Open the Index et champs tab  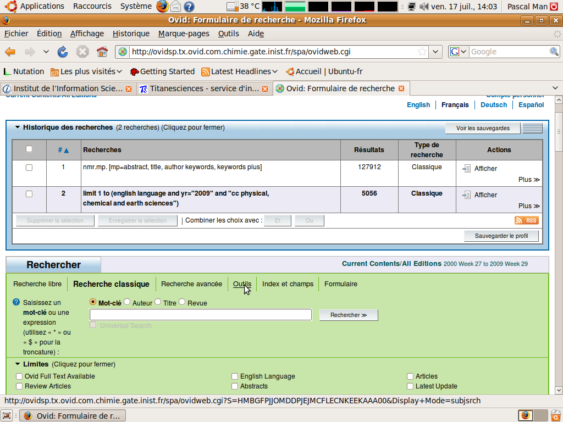point(288,284)
